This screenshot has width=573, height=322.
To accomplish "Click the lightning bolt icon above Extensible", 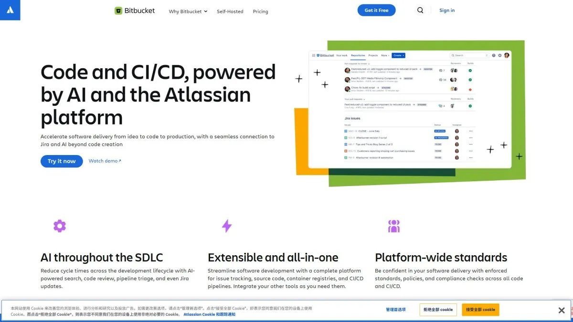I will pos(227,226).
